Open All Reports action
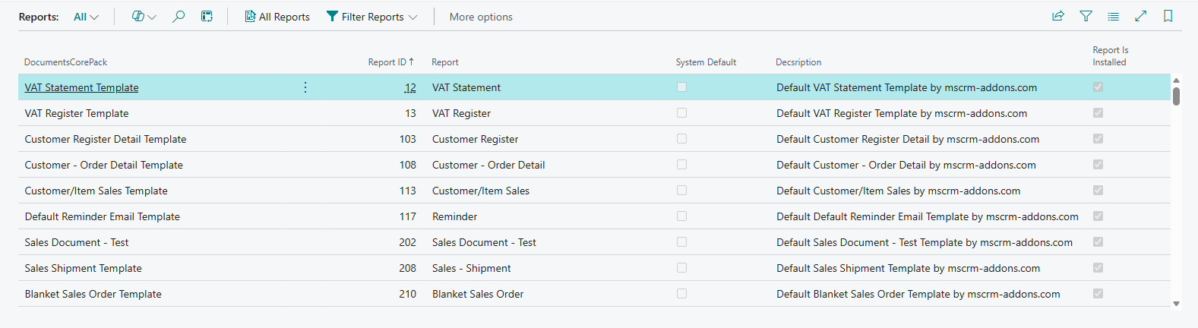The width and height of the screenshot is (1198, 328). 277,17
